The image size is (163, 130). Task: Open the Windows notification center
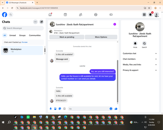tap(159, 122)
